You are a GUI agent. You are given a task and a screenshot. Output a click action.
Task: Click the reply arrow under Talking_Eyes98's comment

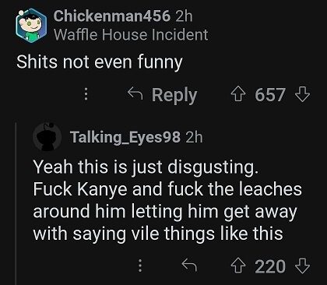[189, 265]
